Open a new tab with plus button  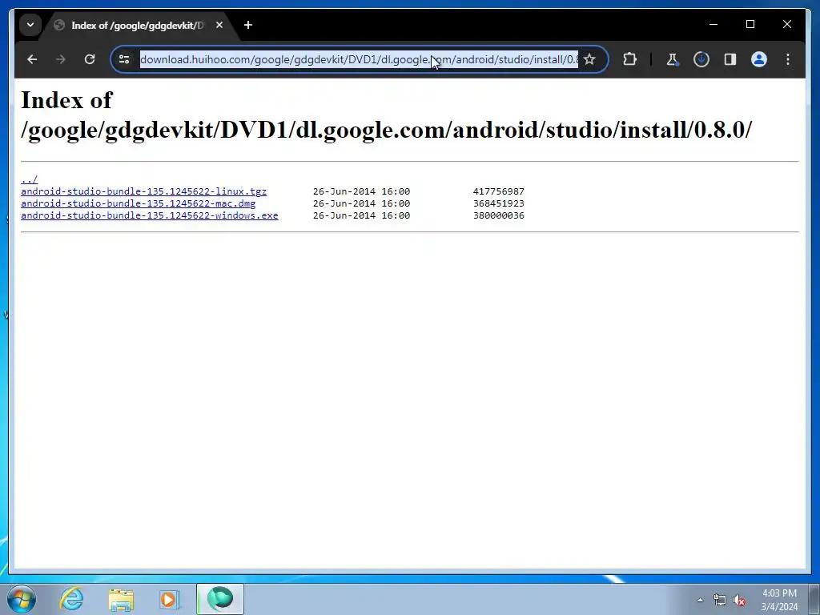[x=248, y=25]
